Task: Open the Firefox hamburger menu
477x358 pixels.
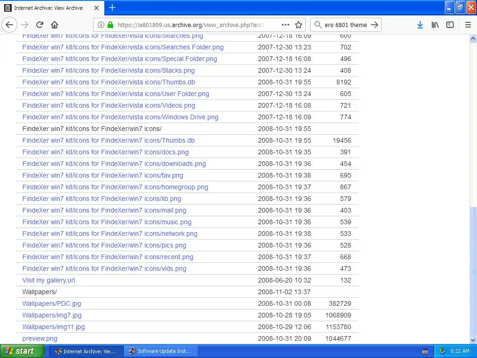Action: (x=468, y=25)
